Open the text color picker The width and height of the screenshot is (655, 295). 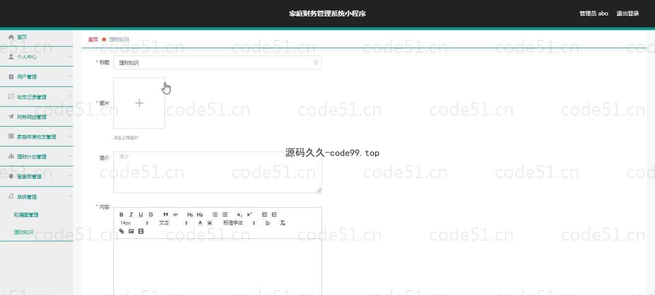point(200,223)
